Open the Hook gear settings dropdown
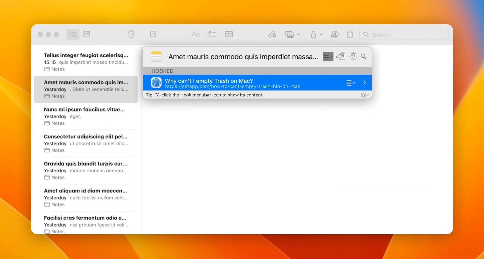 click(365, 95)
